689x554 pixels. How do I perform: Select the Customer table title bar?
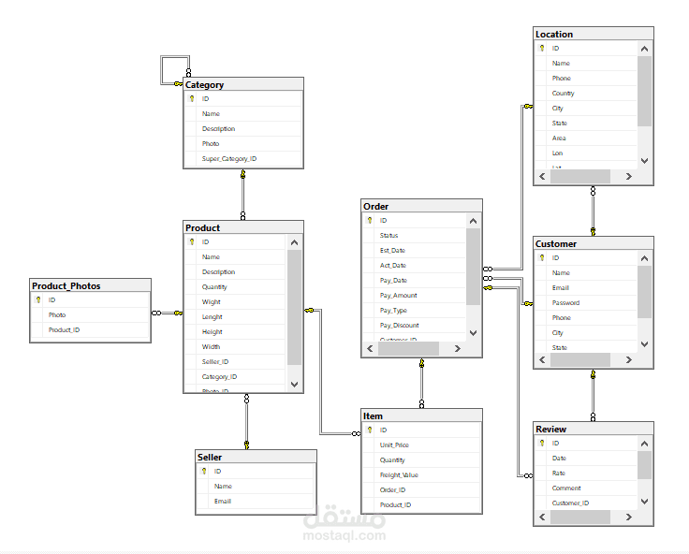point(594,243)
